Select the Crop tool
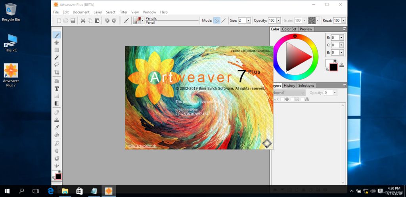The image size is (406, 197). (57, 73)
